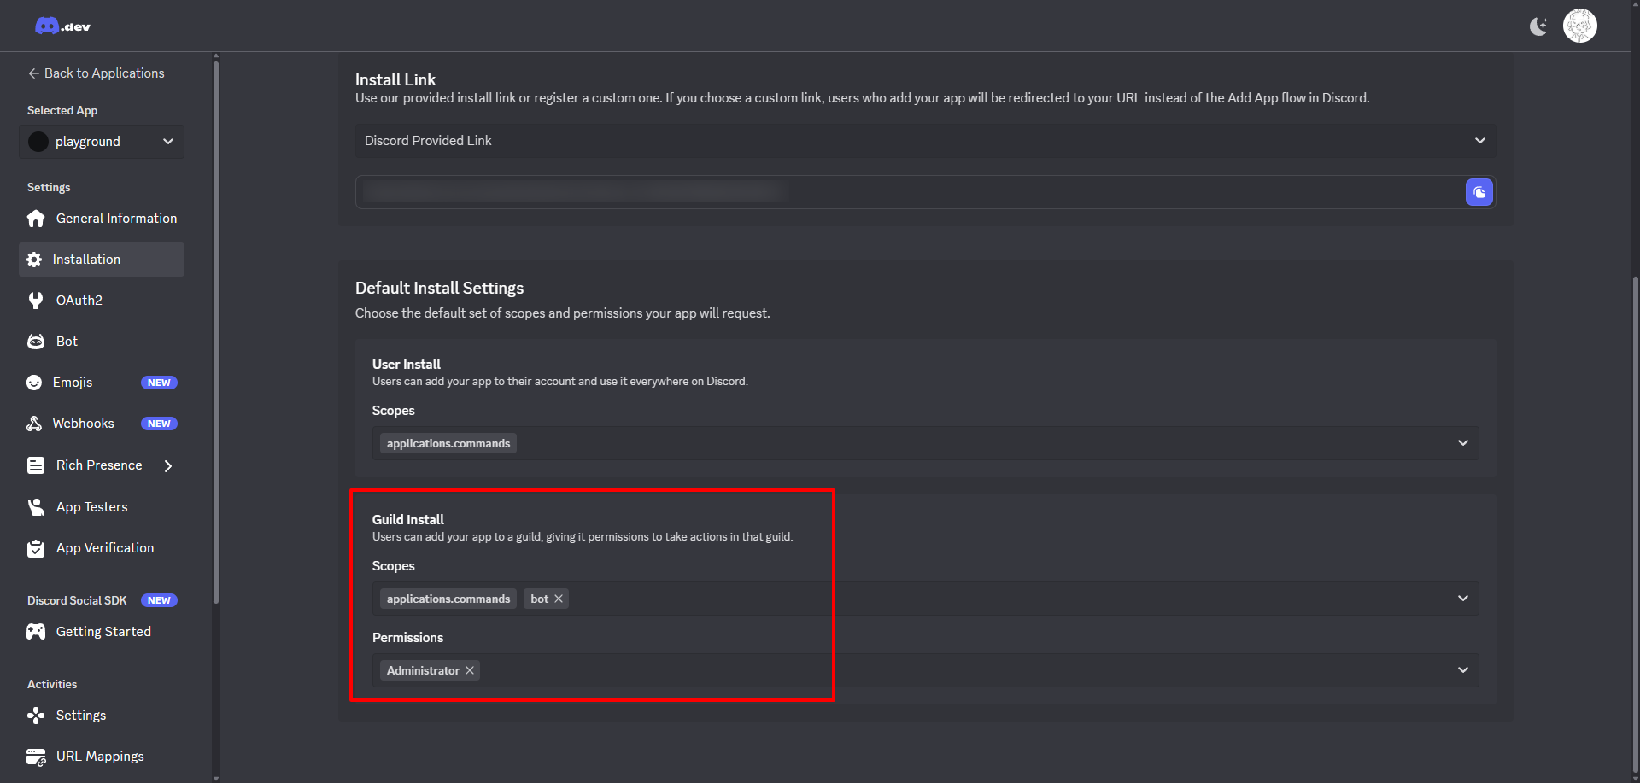
Task: Click the Getting Started gamepad icon
Action: tap(36, 632)
